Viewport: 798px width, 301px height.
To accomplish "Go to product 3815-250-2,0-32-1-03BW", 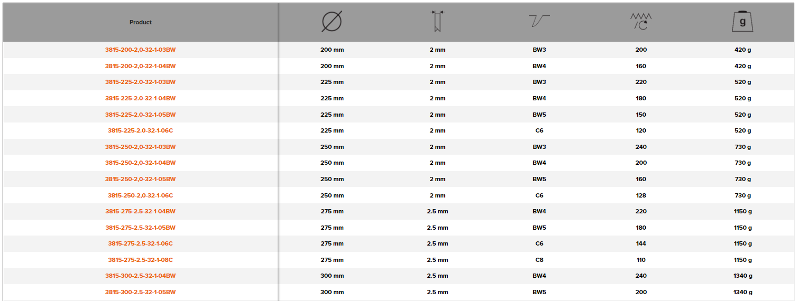I will pyautogui.click(x=141, y=147).
